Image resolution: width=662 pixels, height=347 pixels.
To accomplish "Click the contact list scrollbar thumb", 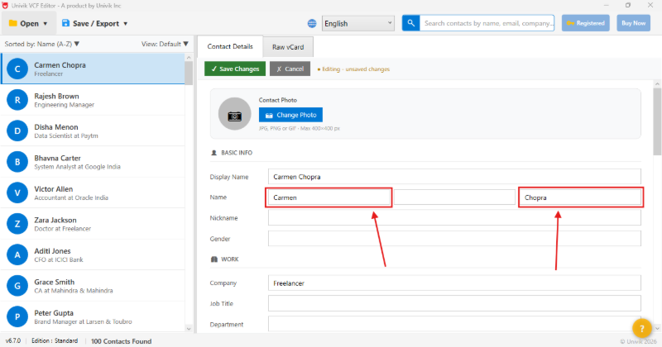I will pyautogui.click(x=189, y=73).
